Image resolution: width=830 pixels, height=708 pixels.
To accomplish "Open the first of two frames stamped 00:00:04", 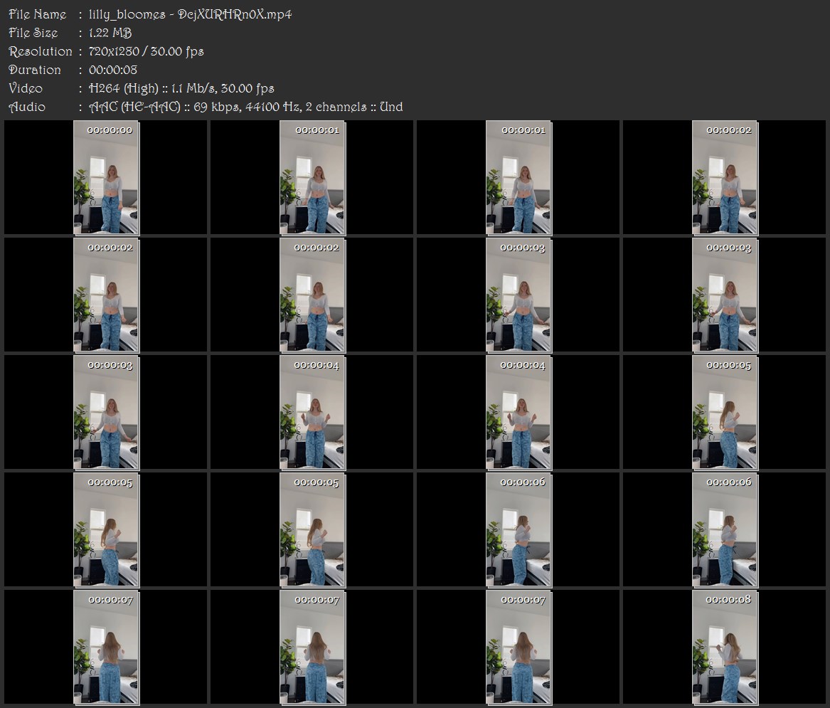I will click(x=312, y=413).
